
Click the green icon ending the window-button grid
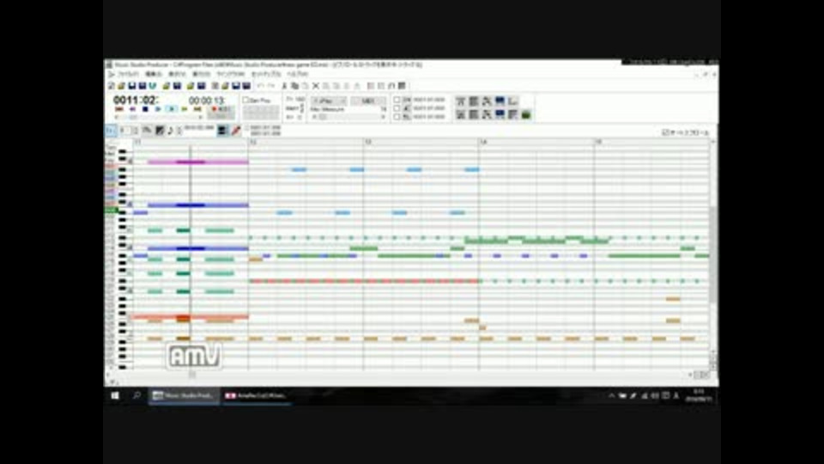[x=525, y=114]
